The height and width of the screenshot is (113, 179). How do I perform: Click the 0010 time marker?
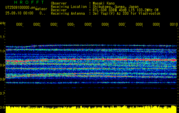(x=174, y=24)
